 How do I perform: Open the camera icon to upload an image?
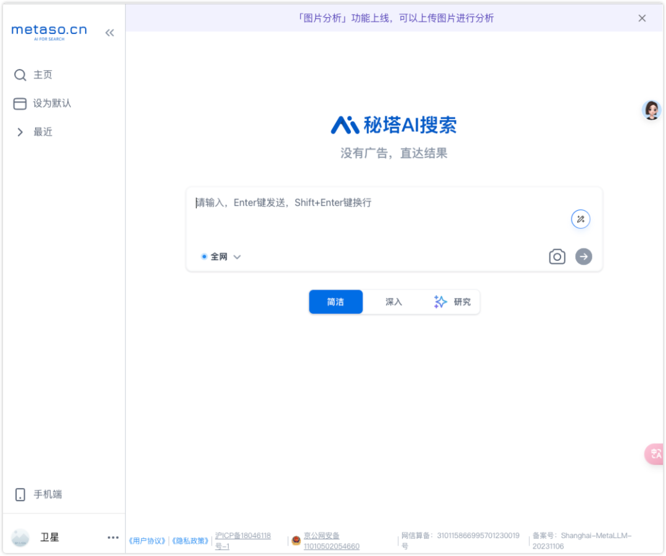coord(557,256)
